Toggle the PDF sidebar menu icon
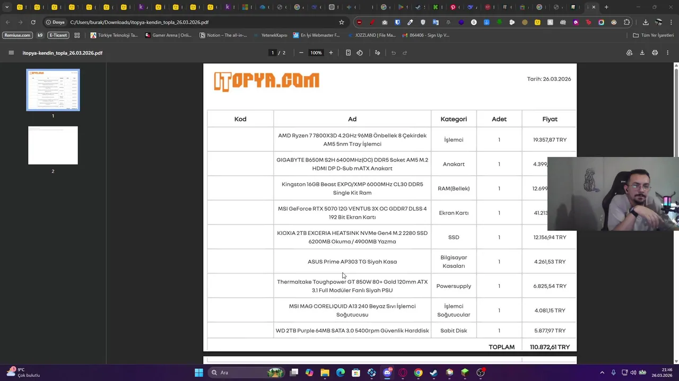Screen dimensions: 679x381 pos(11,53)
